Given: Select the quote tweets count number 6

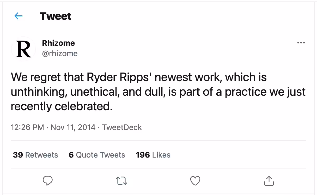Looking at the screenshot, I should [x=71, y=155].
